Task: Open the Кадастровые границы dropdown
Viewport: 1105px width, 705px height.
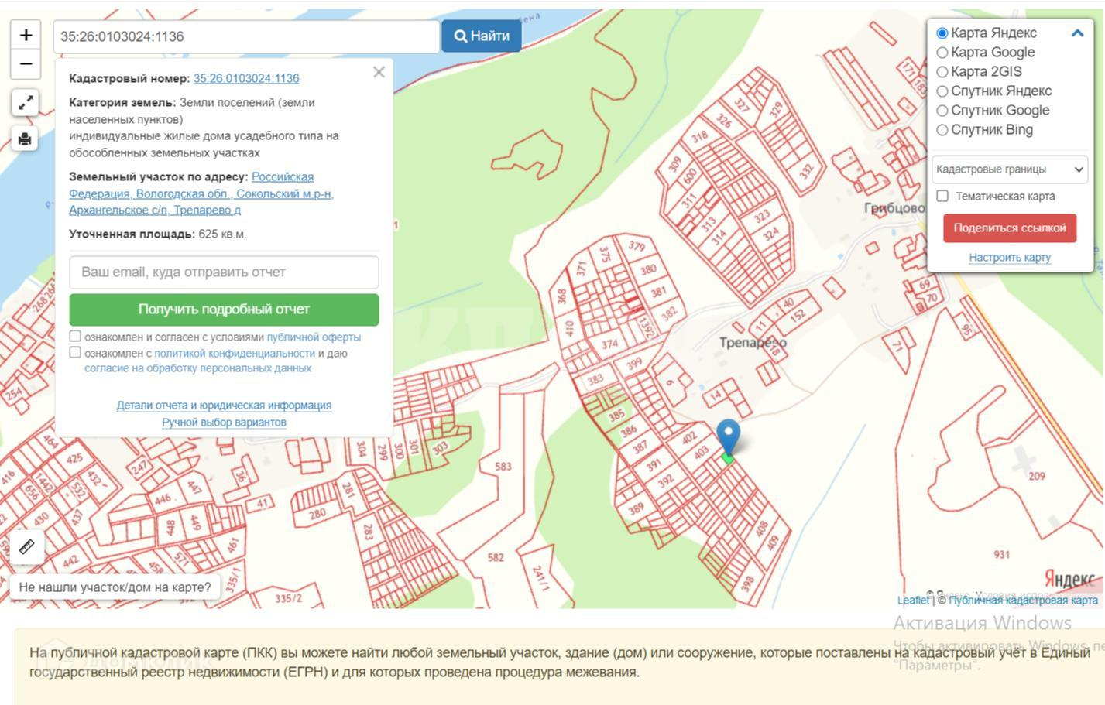Action: (1009, 169)
